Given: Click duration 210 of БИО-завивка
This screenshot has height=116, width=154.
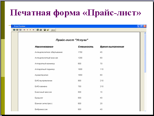Looking at the screenshot, I should [102, 86].
